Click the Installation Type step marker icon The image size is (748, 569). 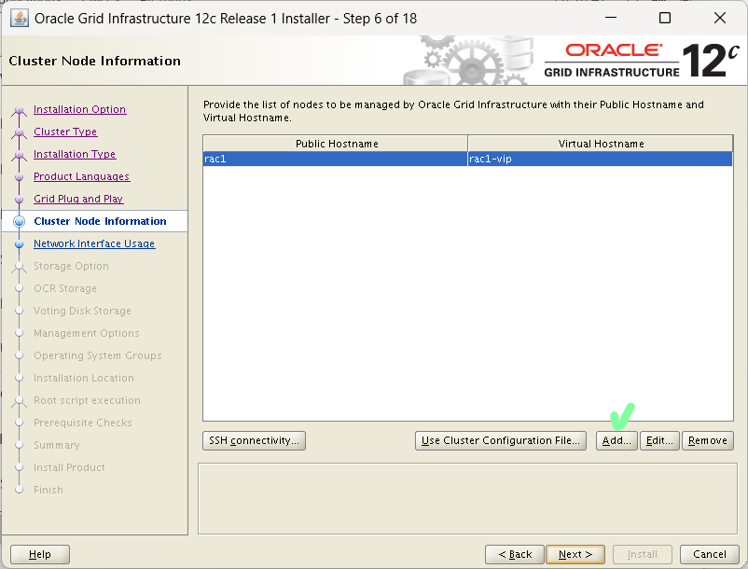19,155
